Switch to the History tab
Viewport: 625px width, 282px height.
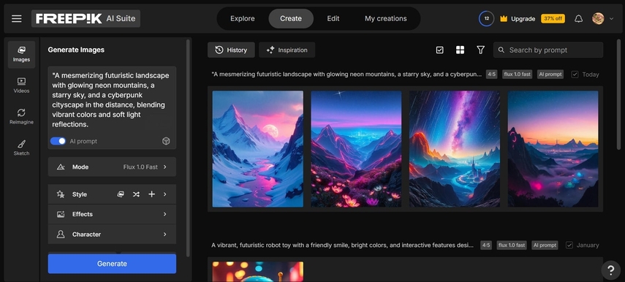[x=231, y=50]
